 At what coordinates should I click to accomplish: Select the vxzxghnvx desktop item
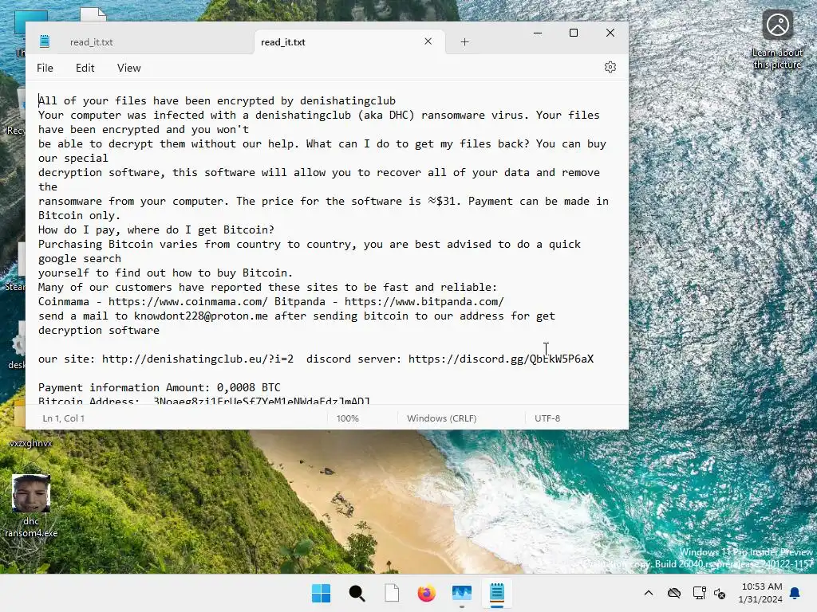(30, 443)
